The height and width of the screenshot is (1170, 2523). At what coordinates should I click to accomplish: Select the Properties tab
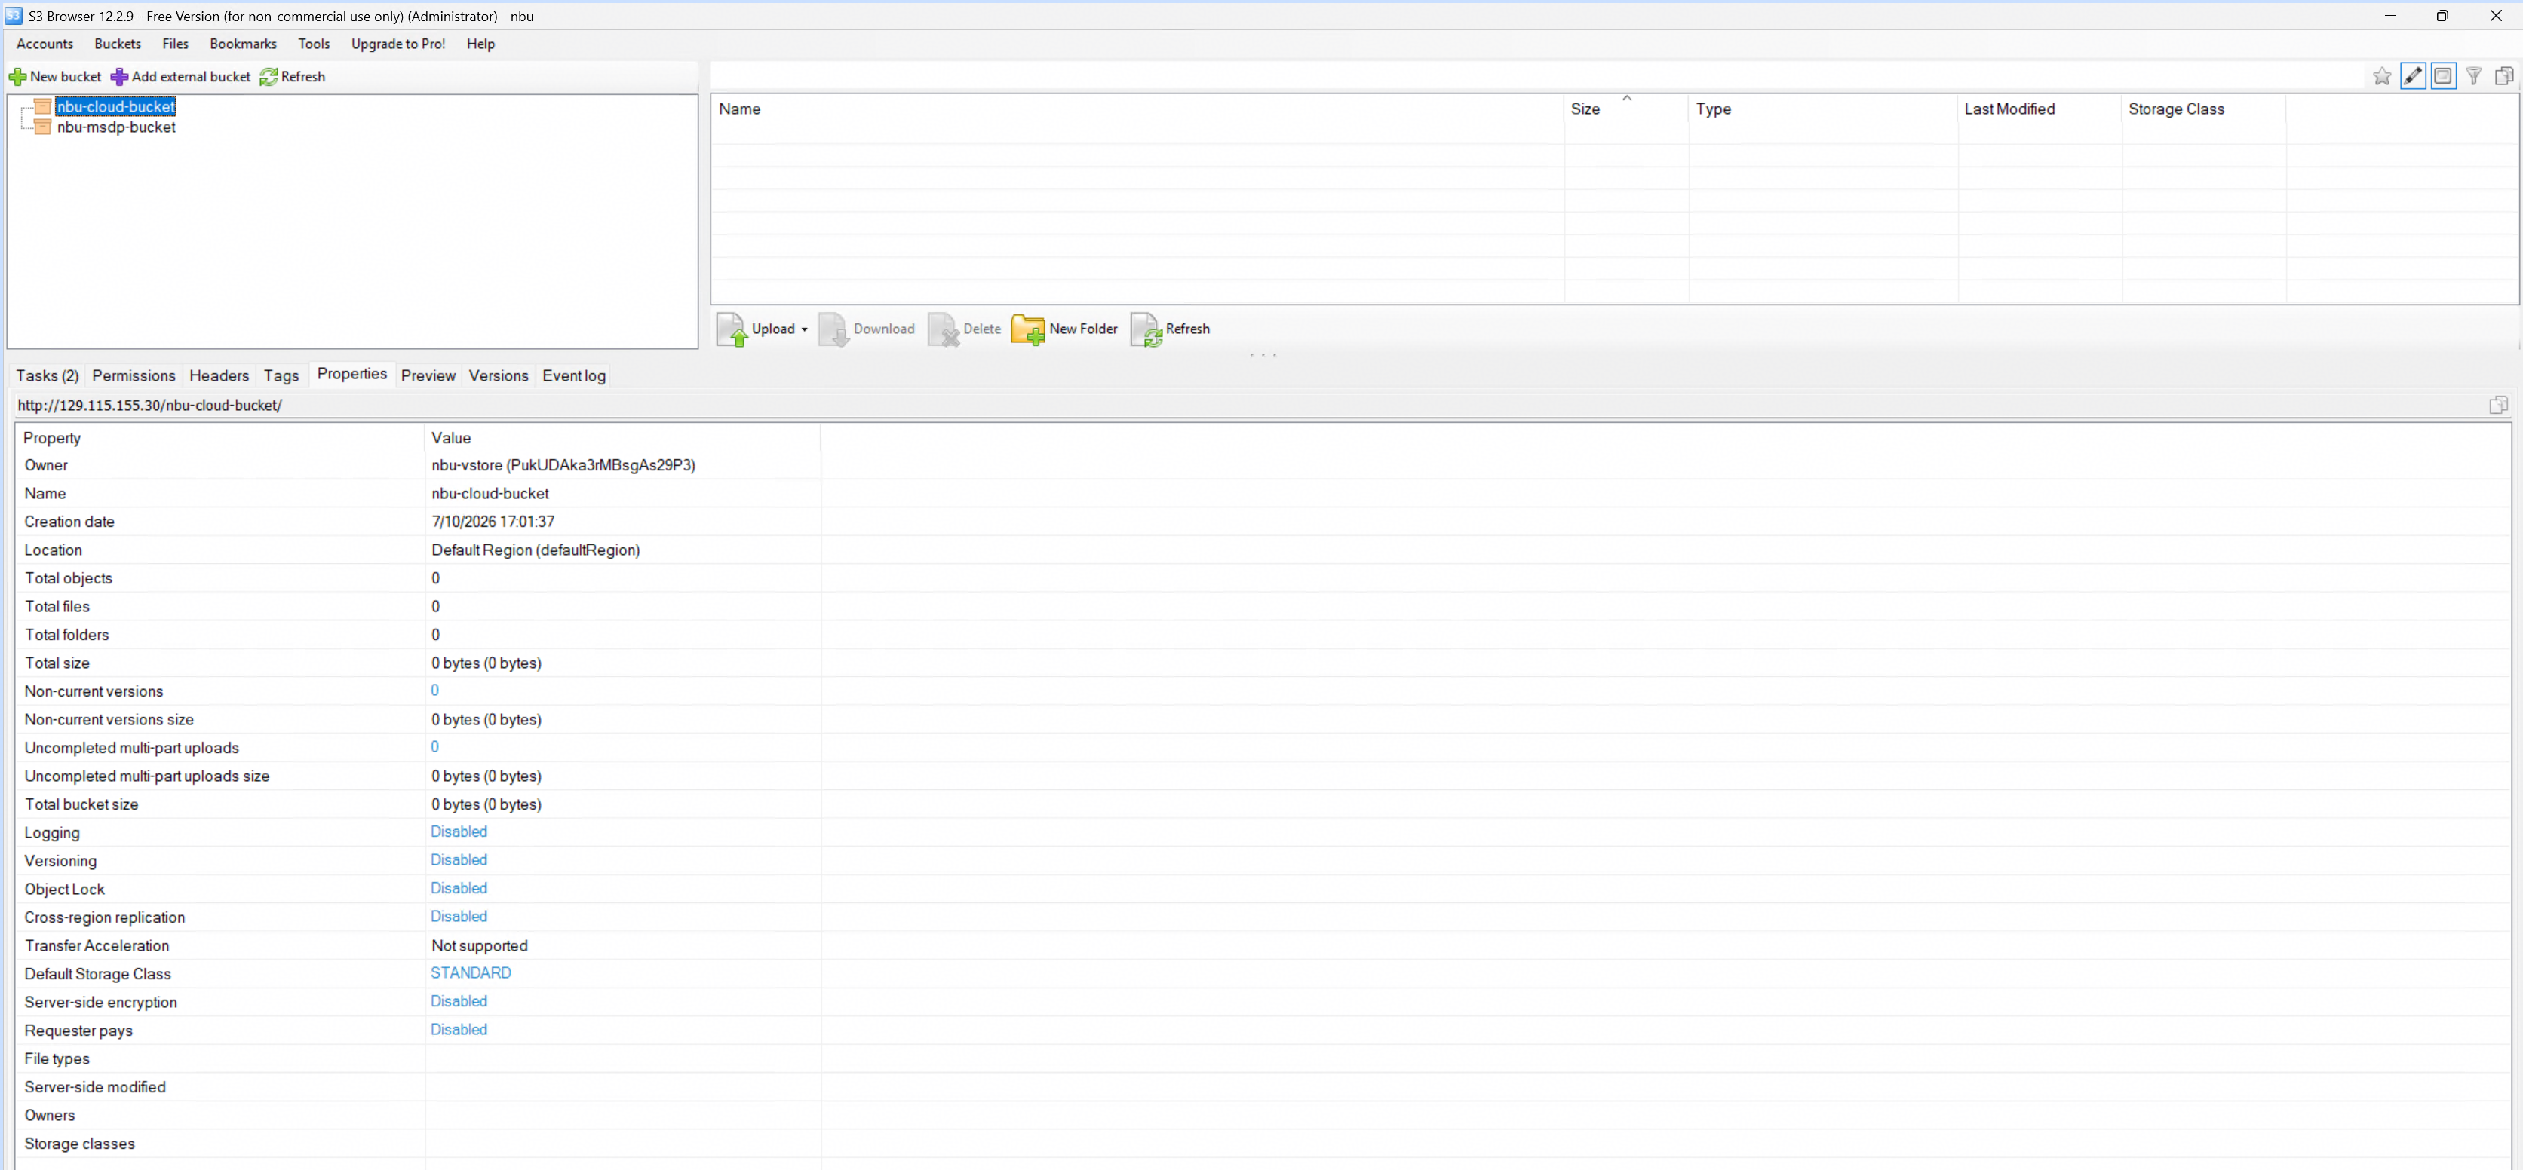351,374
